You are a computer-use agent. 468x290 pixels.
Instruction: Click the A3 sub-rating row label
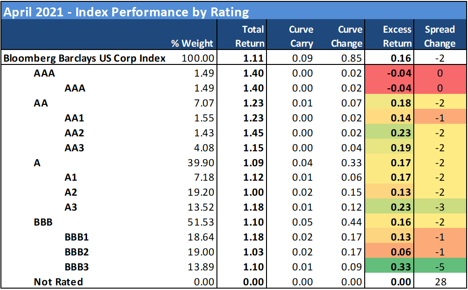pyautogui.click(x=71, y=207)
